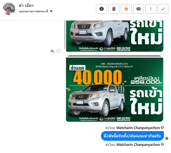Select the blue message bubble มี2คันนี้ครับ
The image size is (171, 153).
click(132, 136)
